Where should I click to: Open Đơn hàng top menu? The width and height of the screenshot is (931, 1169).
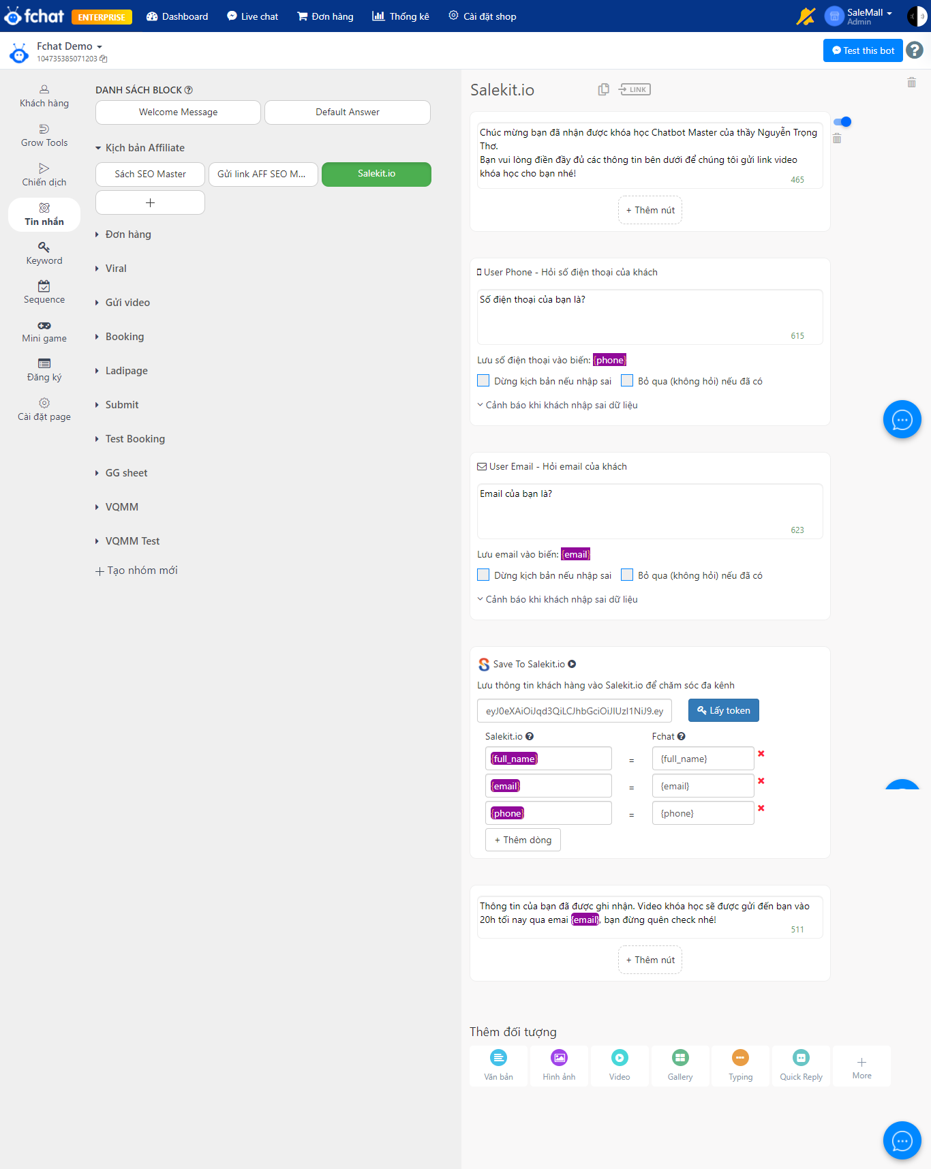pos(325,16)
